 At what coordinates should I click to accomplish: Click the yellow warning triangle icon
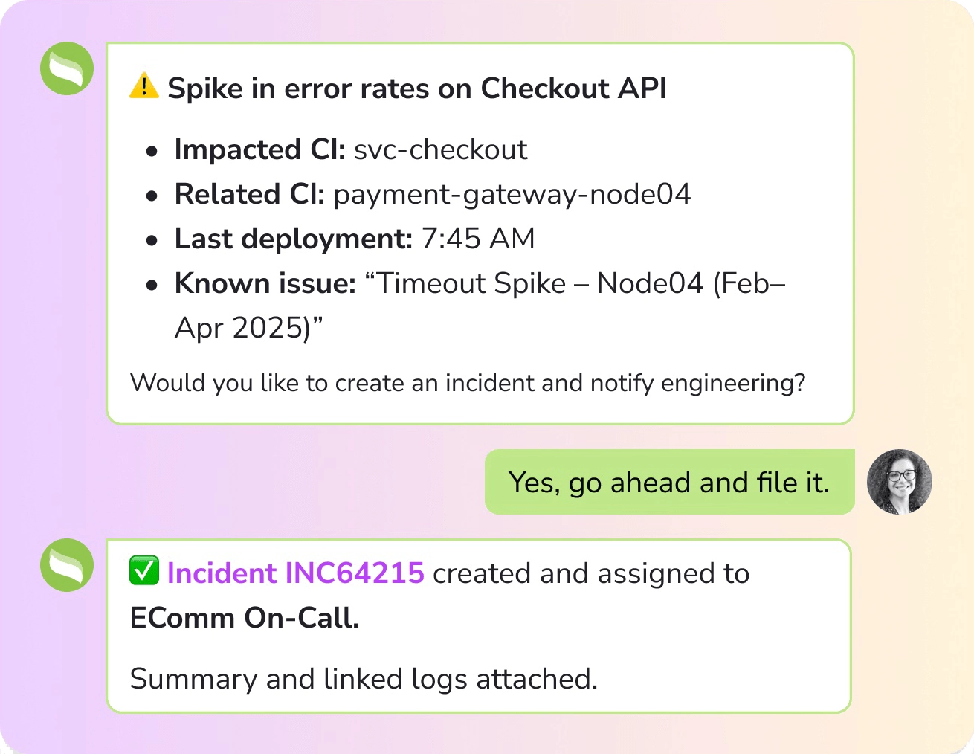[143, 87]
